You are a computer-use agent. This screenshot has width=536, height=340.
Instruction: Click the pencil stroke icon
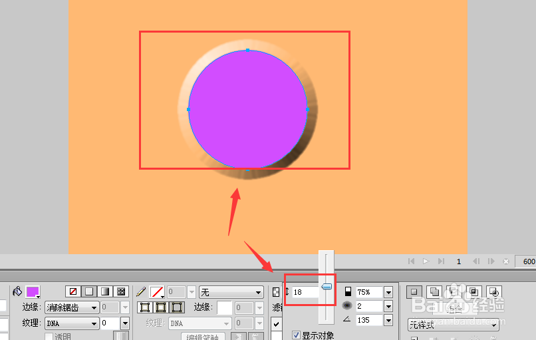(141, 291)
